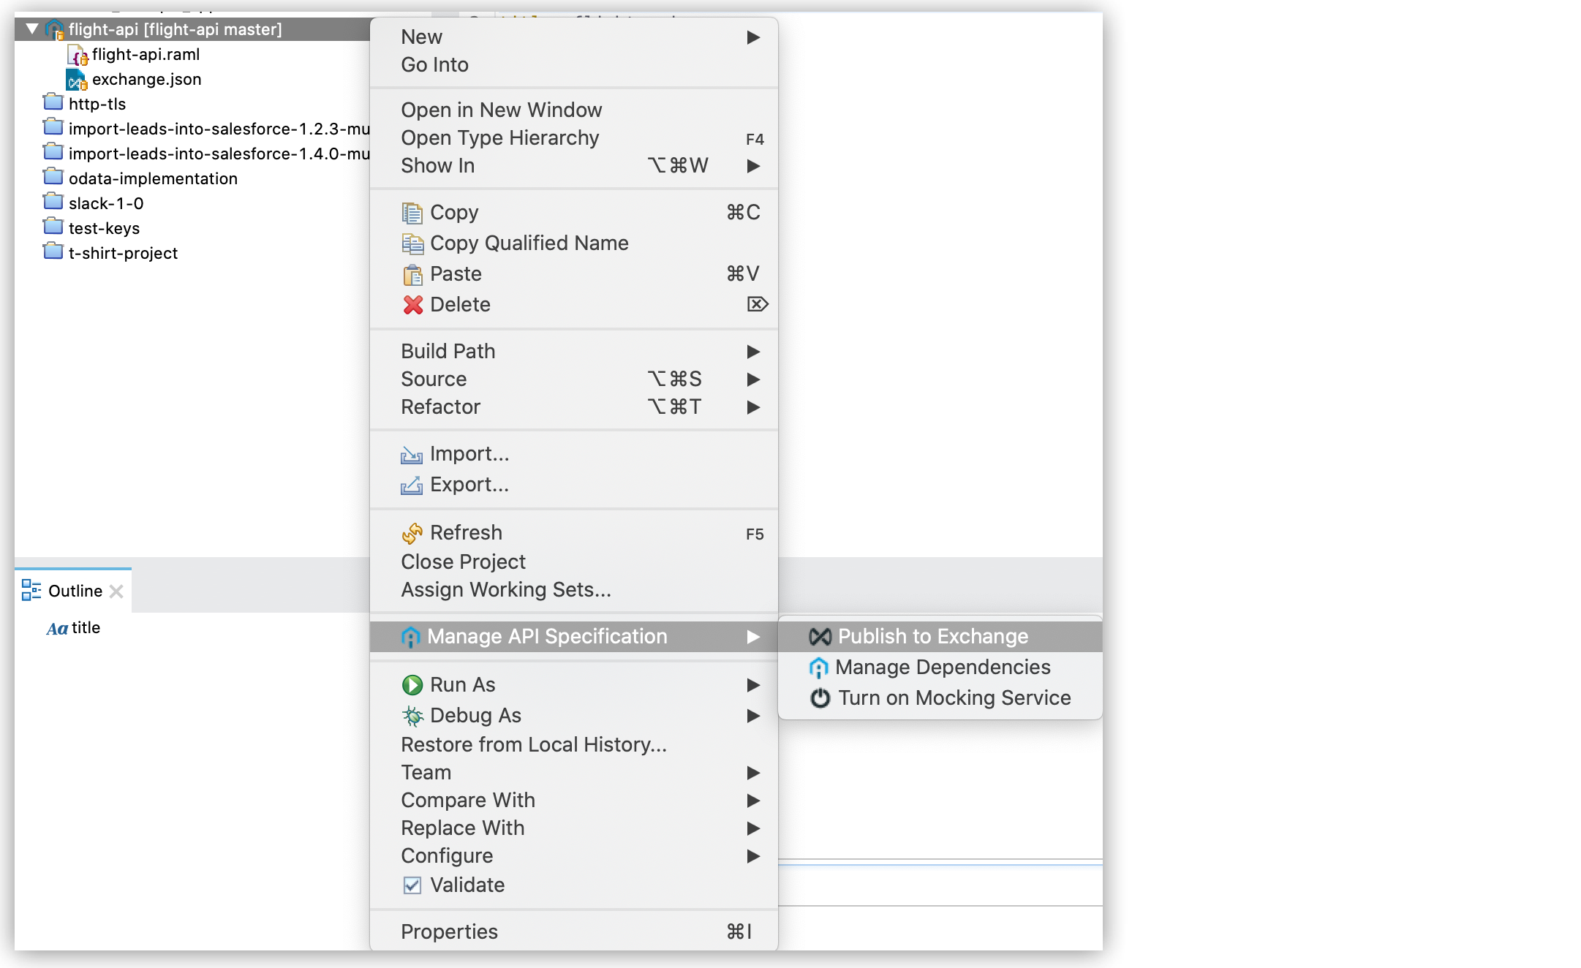Click the green Run As play icon
Image resolution: width=1581 pixels, height=968 pixels.
coord(412,685)
